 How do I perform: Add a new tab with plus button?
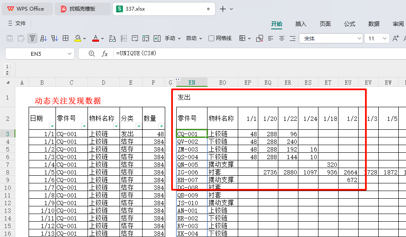tap(223, 9)
